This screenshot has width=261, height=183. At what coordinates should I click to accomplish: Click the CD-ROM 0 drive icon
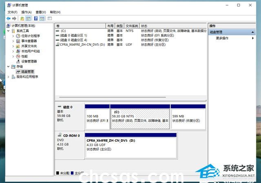[x=60, y=135]
